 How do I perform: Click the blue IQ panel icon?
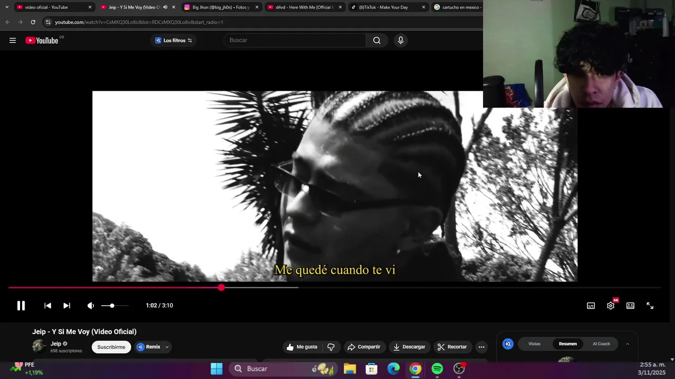point(508,344)
